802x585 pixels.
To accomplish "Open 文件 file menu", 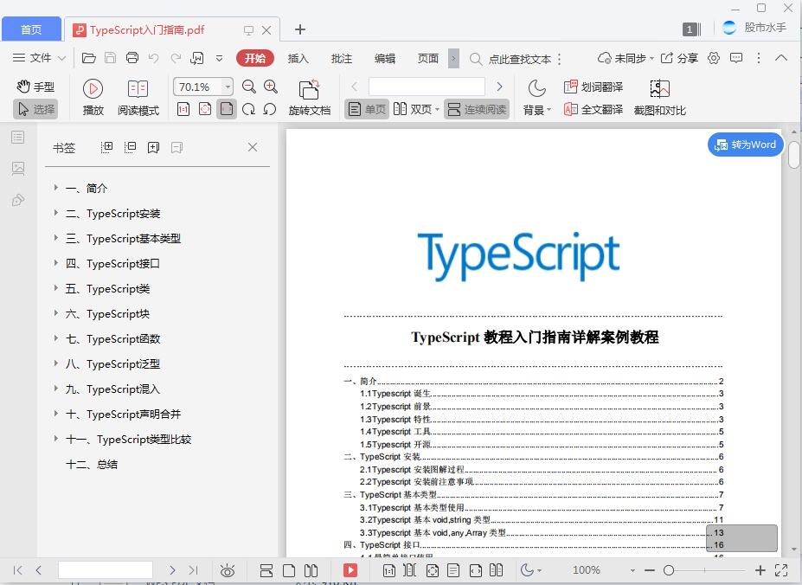I will point(40,58).
